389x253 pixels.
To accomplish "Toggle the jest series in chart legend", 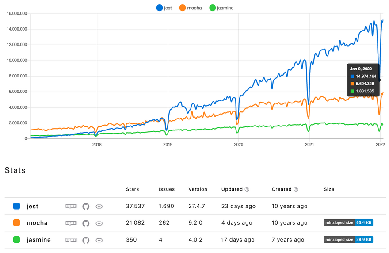I will [x=164, y=8].
